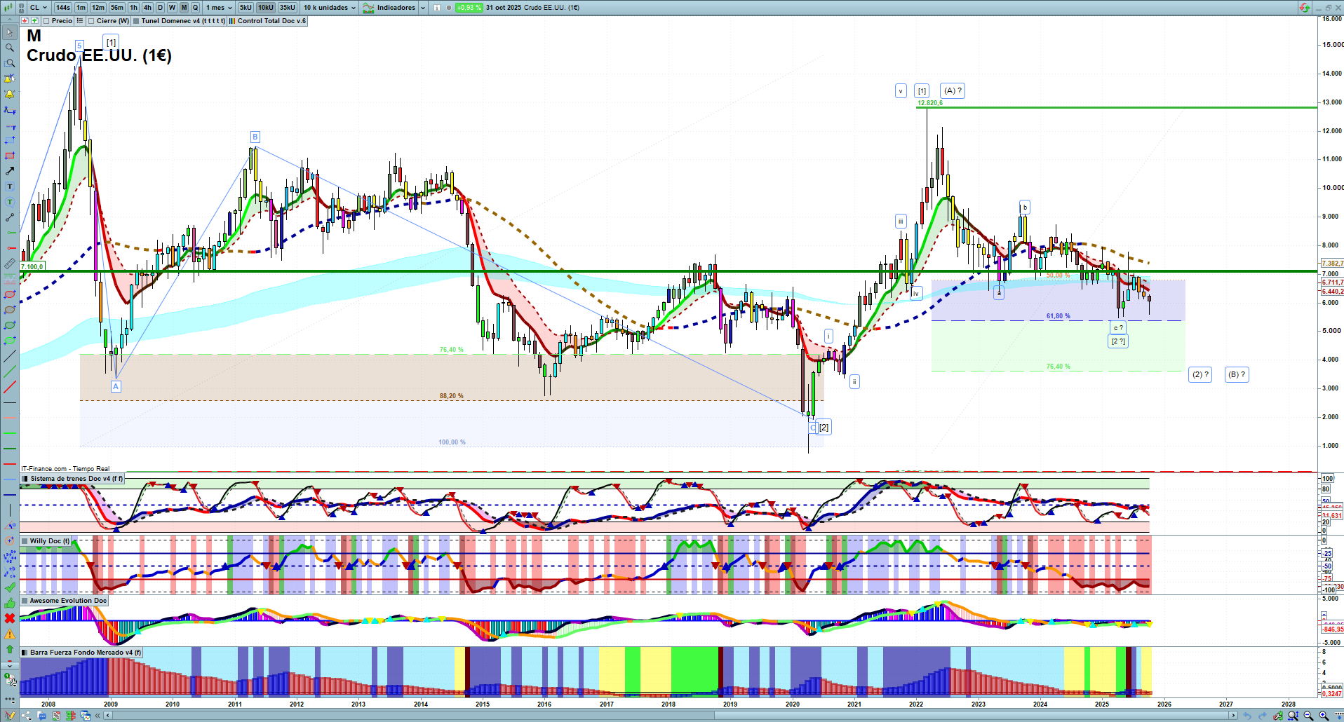Click the horizontal chart scrollbar thumb
Image resolution: width=1344 pixels, height=722 pixels.
coord(973,716)
